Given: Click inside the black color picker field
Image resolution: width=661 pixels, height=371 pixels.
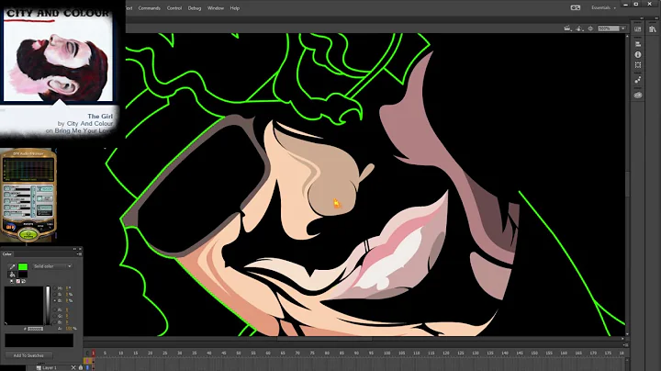Looking at the screenshot, I should tap(24, 306).
